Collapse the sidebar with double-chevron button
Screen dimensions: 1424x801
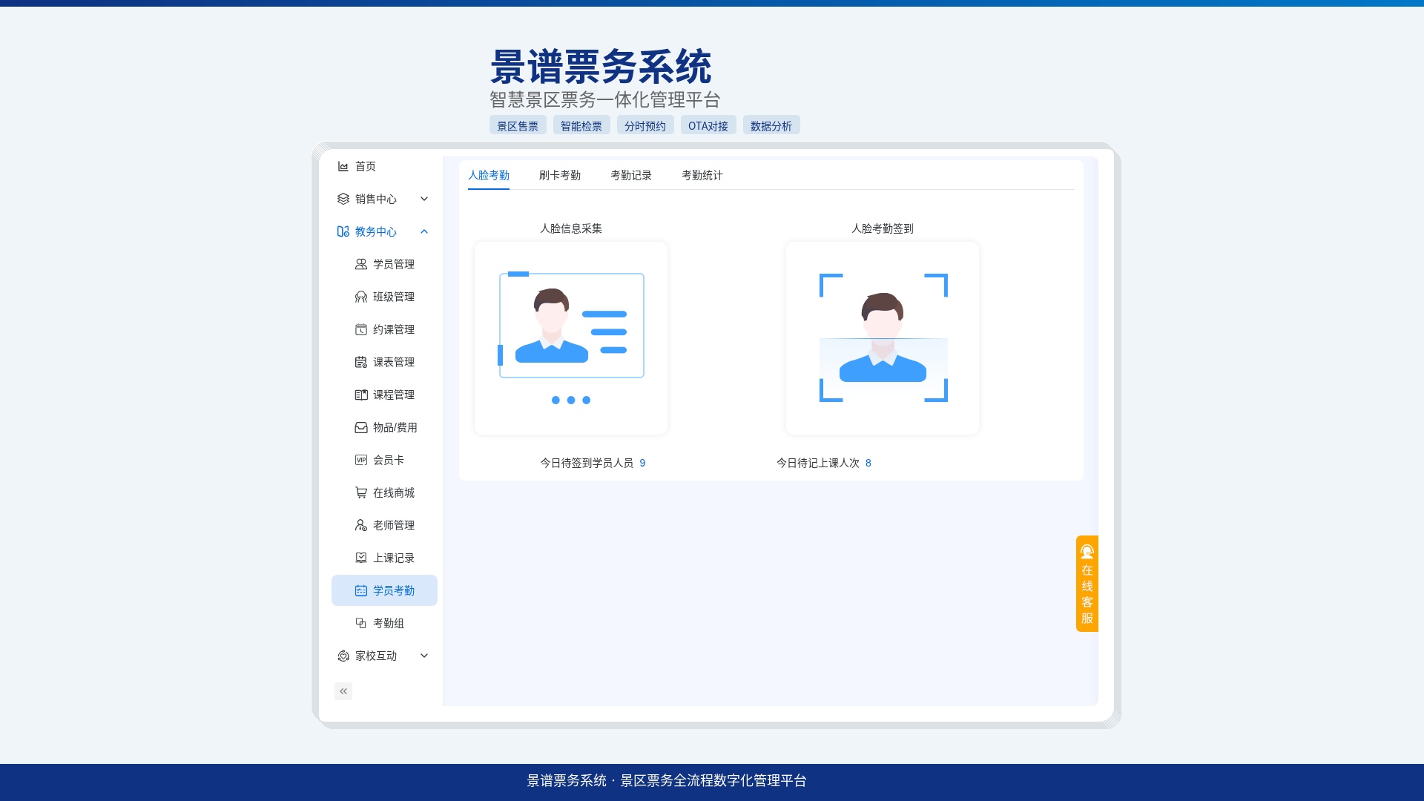tap(343, 691)
